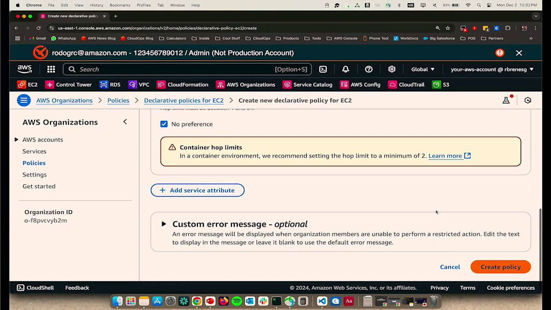Open the AWS services grid menu

point(51,69)
